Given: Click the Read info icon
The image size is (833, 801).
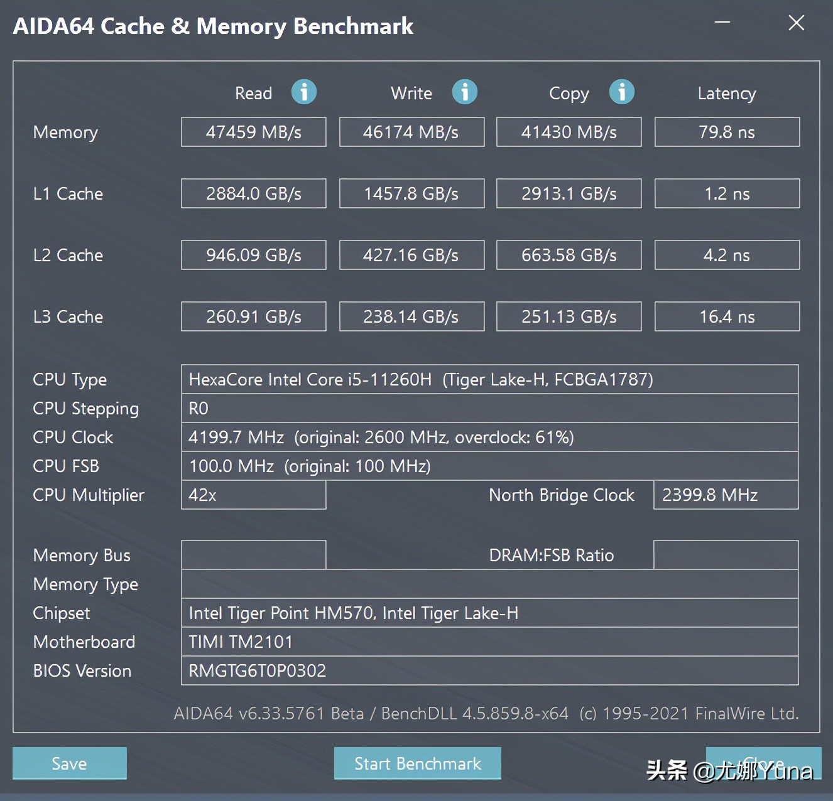Looking at the screenshot, I should pyautogui.click(x=304, y=92).
